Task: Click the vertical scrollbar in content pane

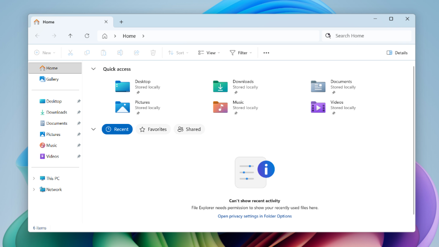Action: pyautogui.click(x=413, y=140)
